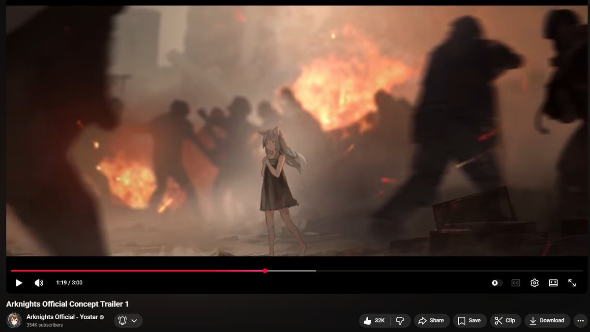
Task: Share this video
Action: pyautogui.click(x=432, y=321)
